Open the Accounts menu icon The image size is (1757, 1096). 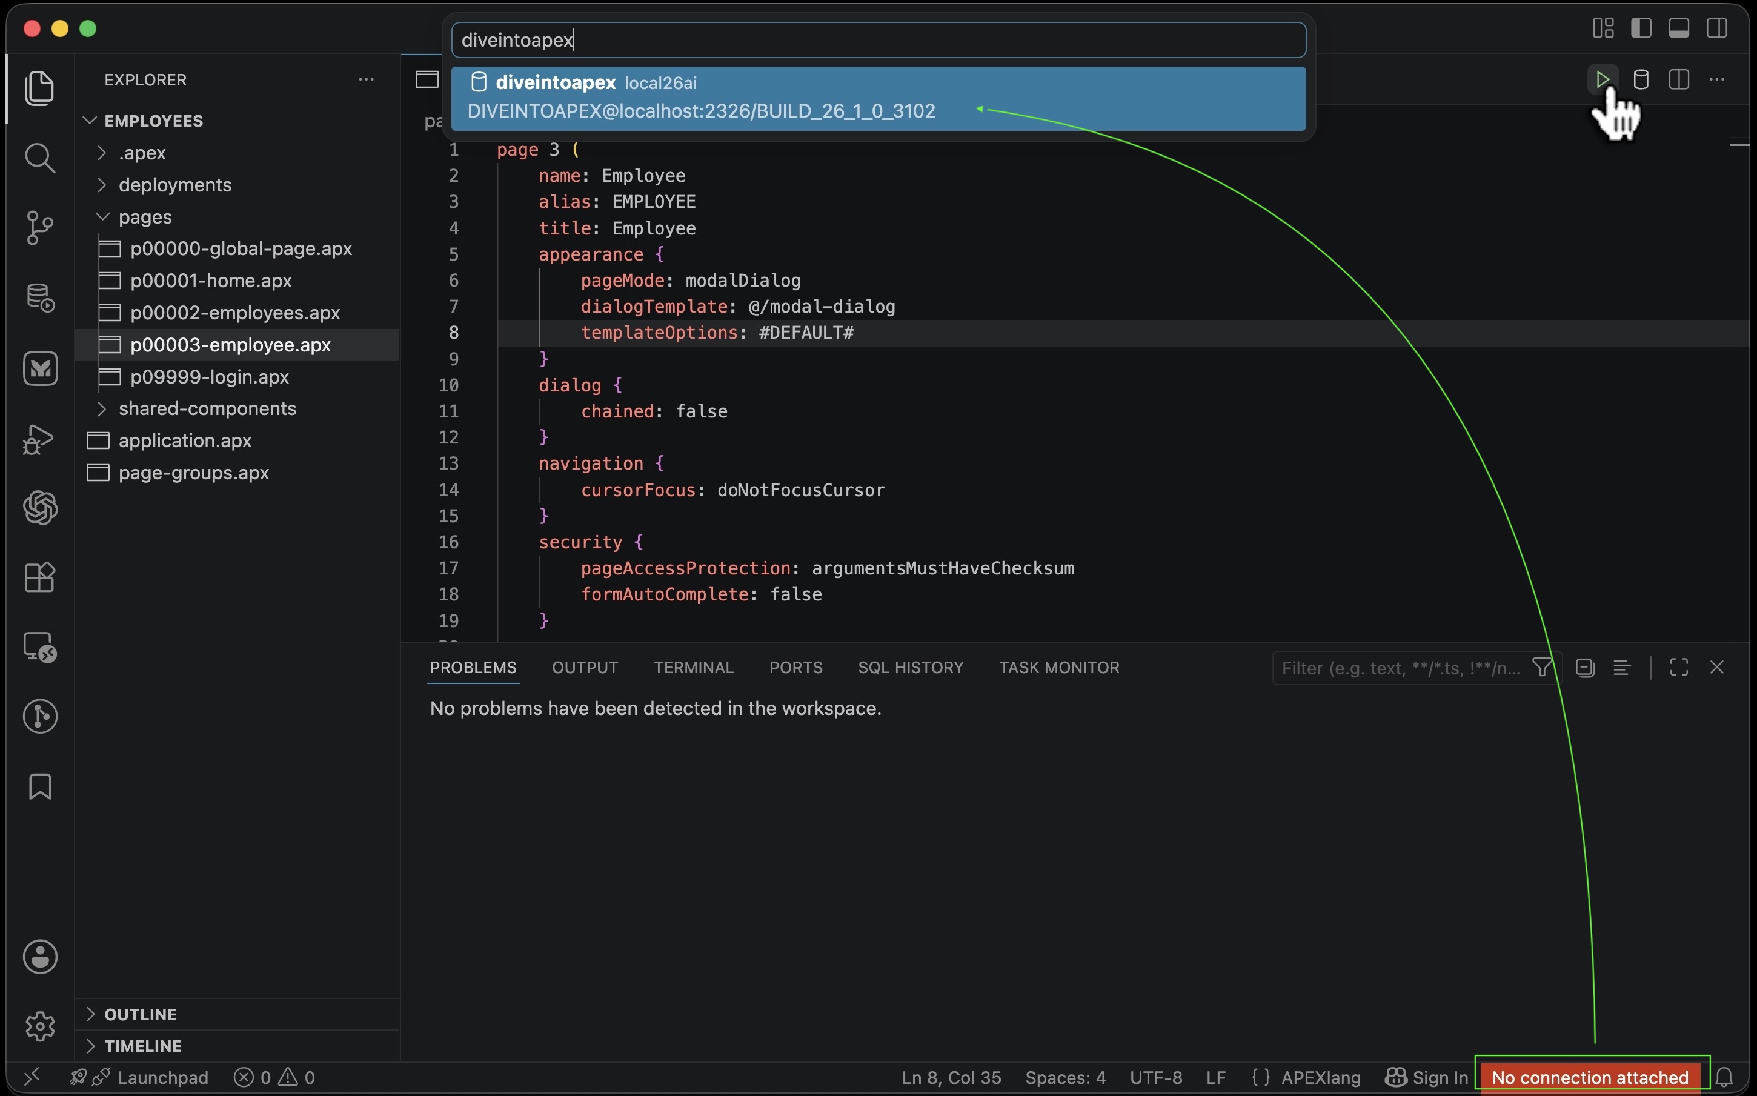click(x=40, y=957)
